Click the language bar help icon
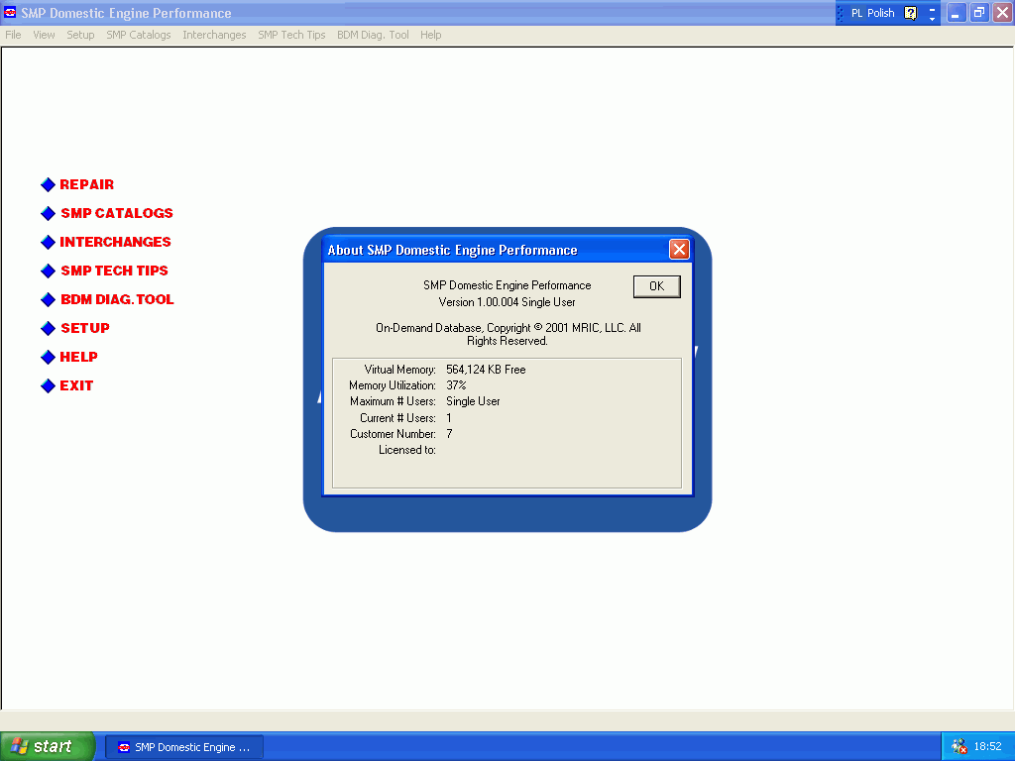The width and height of the screenshot is (1015, 761). click(x=910, y=13)
